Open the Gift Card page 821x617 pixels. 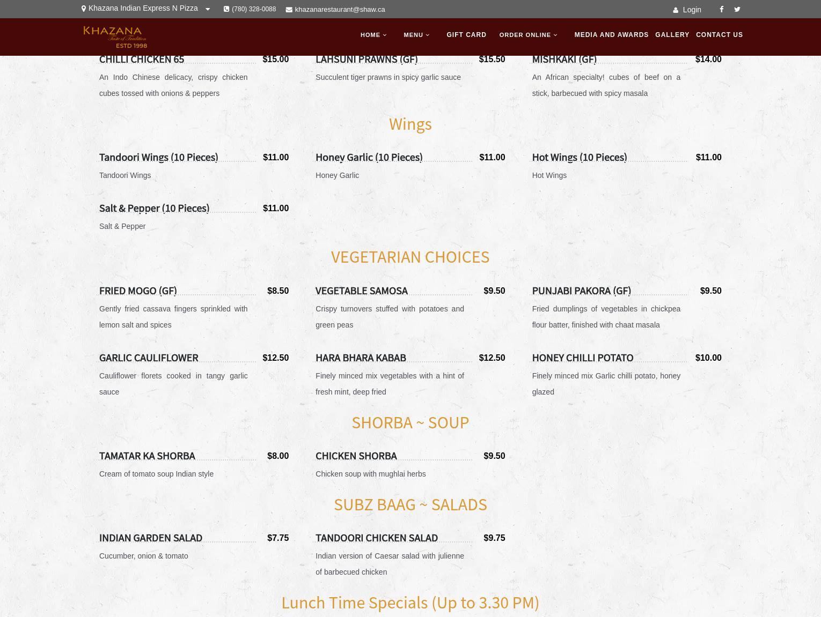(466, 35)
